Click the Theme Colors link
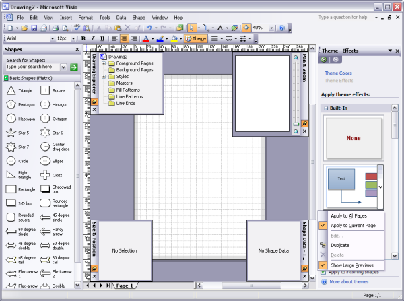404x301 pixels. coord(338,73)
